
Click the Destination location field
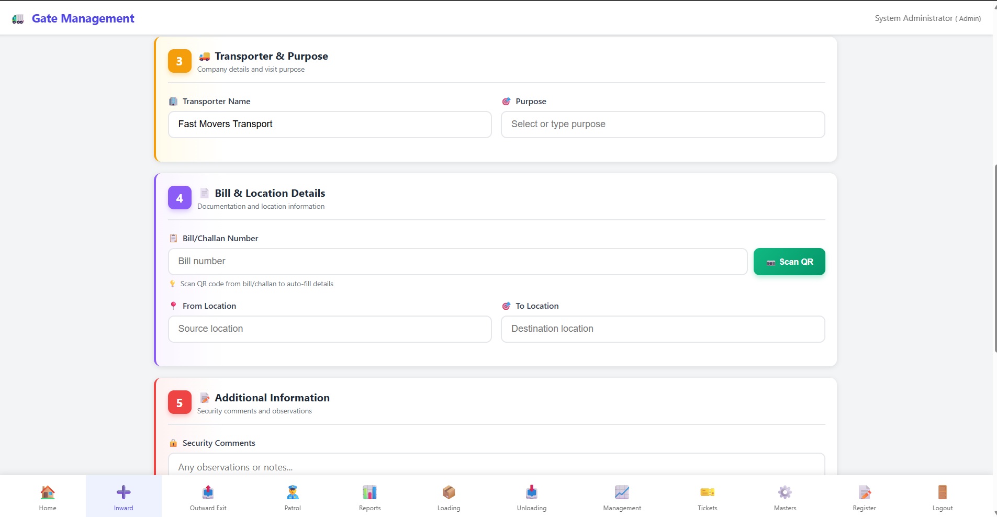click(x=663, y=329)
